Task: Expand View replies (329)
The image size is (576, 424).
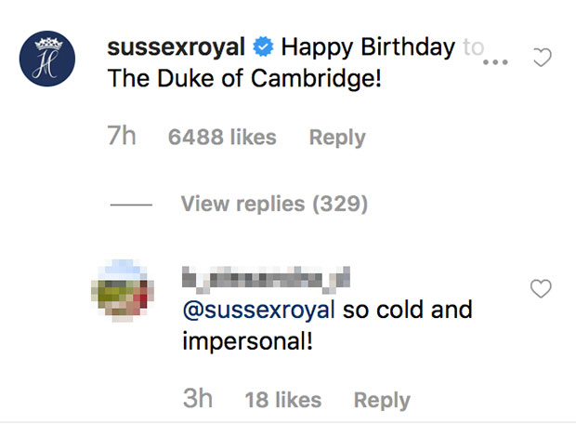Action: [274, 204]
